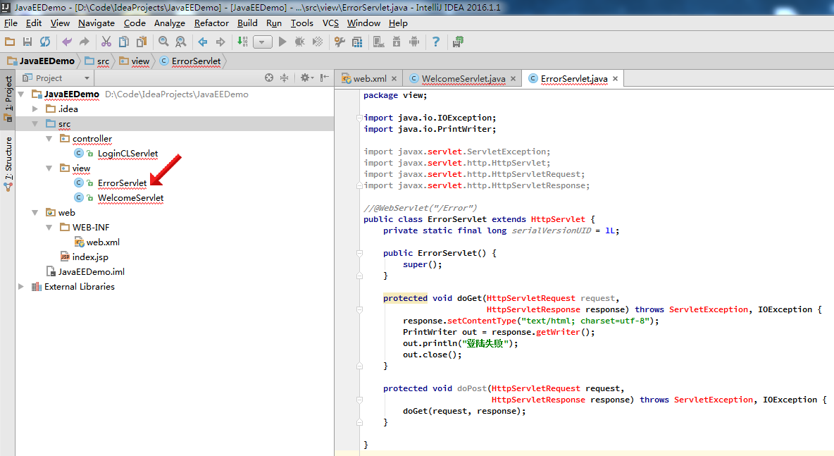The width and height of the screenshot is (834, 456).
Task: Collapse the controller package arrow
Action: click(49, 139)
